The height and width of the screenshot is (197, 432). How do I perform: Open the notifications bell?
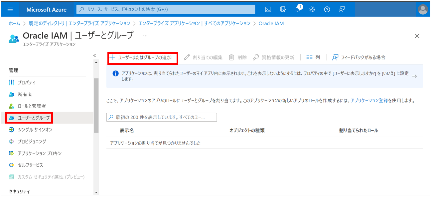(298, 9)
